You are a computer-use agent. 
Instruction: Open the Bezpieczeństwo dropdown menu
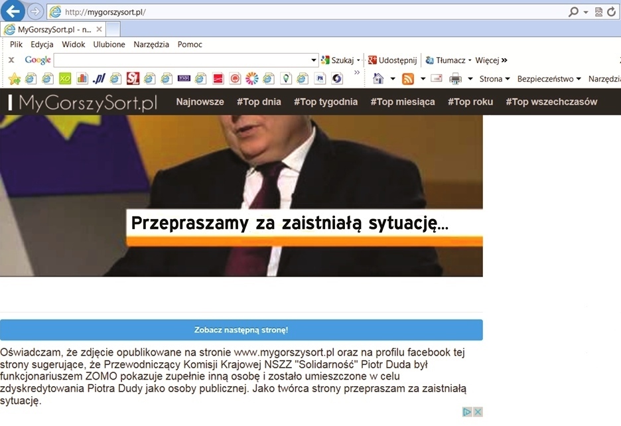coord(549,79)
